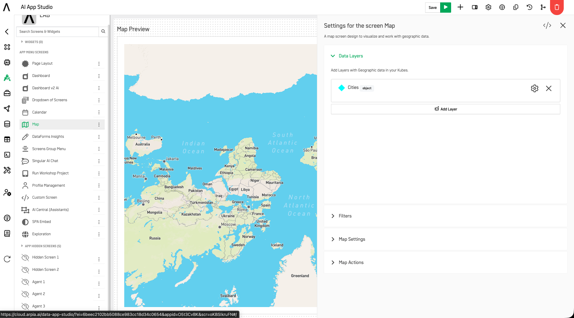The image size is (574, 318).
Task: Open the share nodes icon in sidebar
Action: (x=7, y=108)
